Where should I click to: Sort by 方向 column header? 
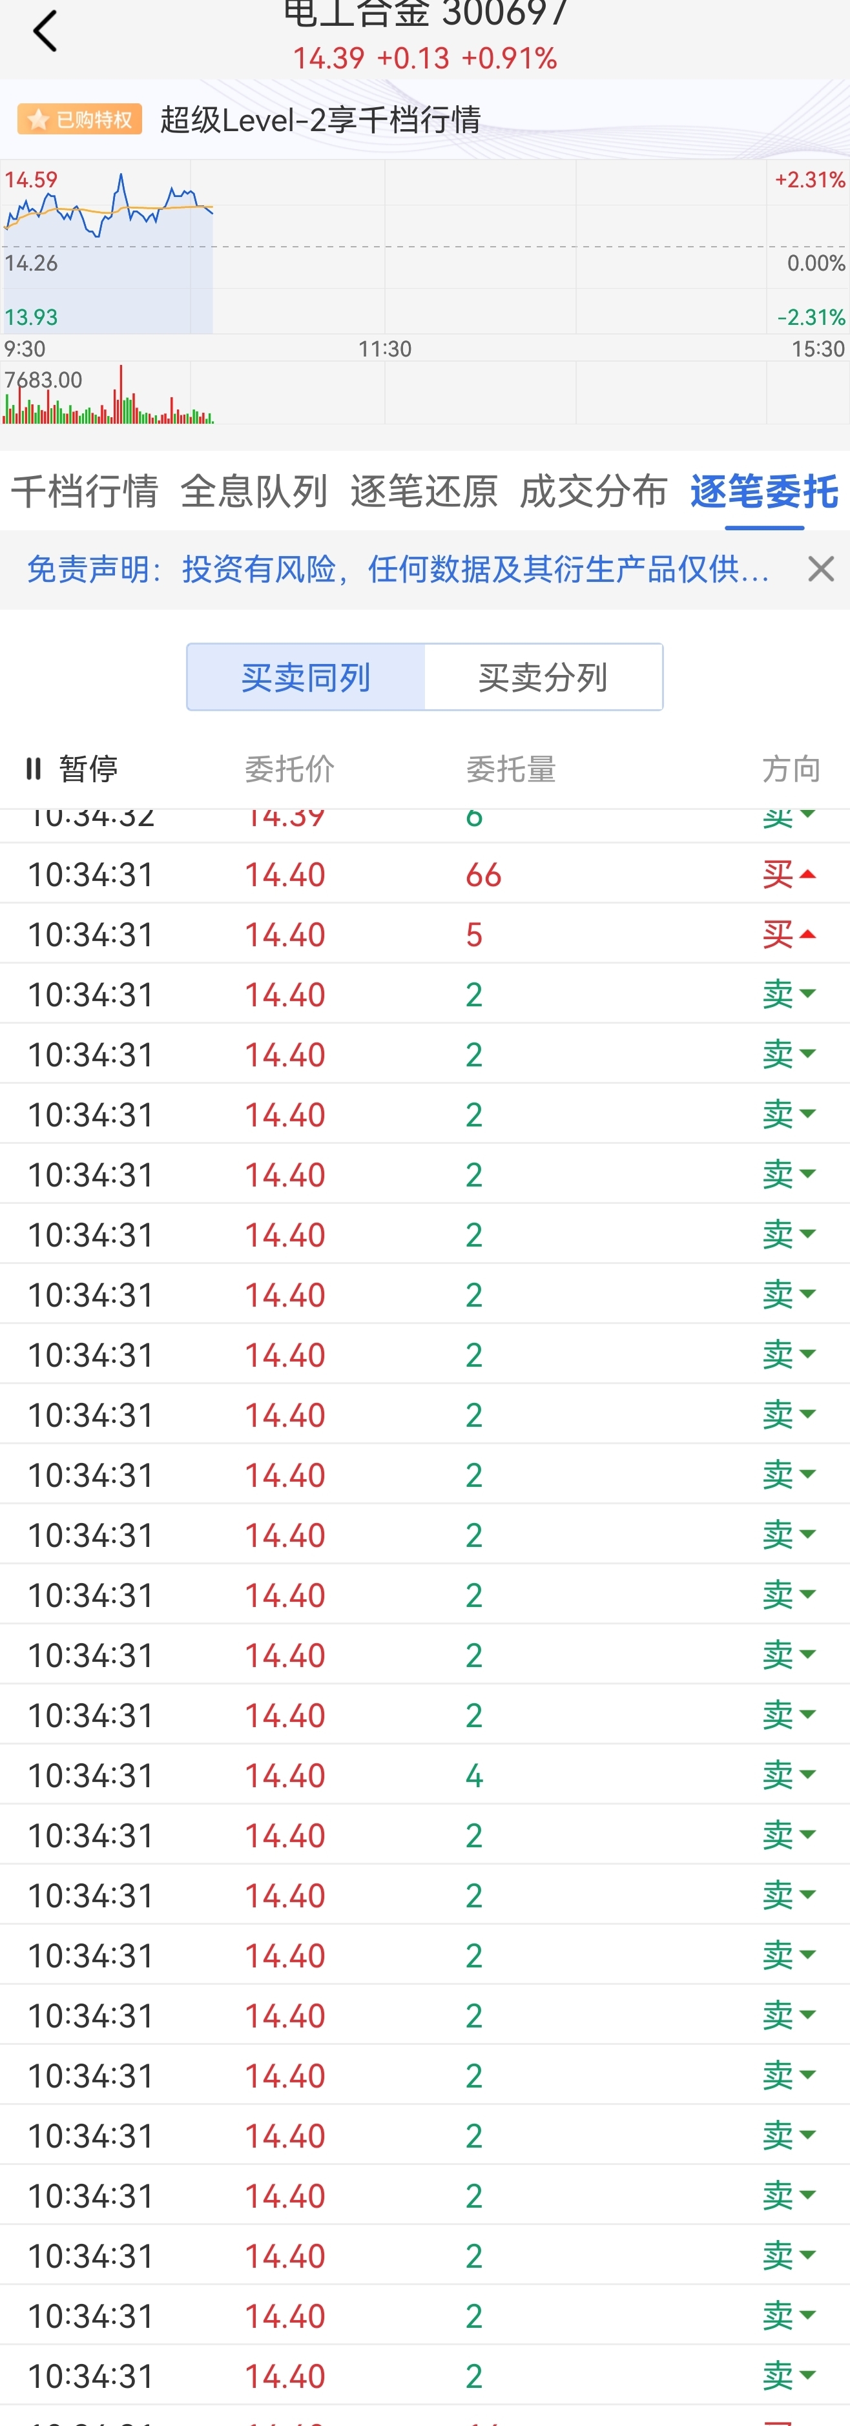click(x=792, y=769)
